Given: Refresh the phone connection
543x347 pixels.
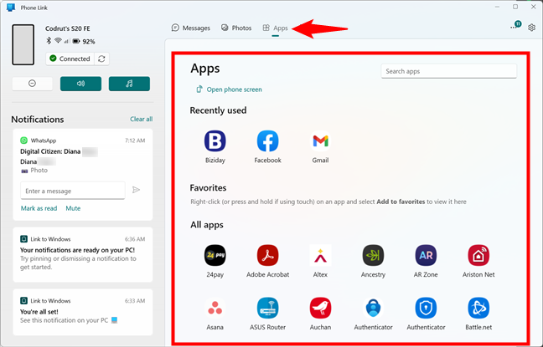Looking at the screenshot, I should (x=101, y=59).
